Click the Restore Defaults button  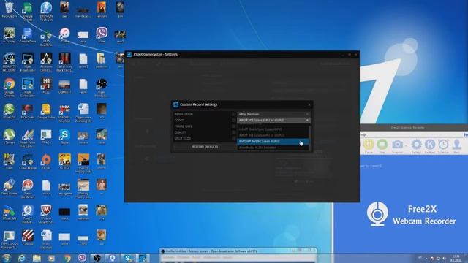[205, 147]
